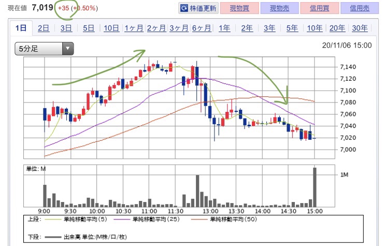This screenshot has width=384, height=246.
Task: Switch to the 3日 chart range
Action: [66, 28]
